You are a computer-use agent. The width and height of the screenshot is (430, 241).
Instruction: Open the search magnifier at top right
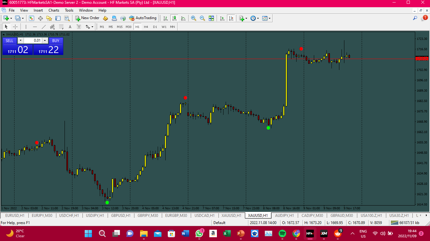click(x=415, y=18)
